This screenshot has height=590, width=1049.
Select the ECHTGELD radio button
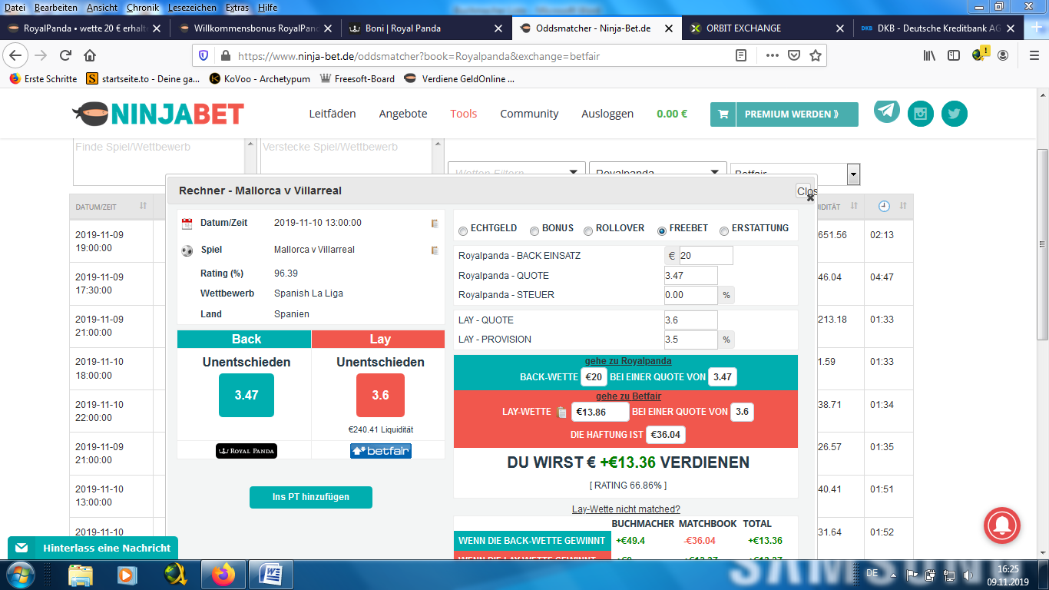(462, 230)
